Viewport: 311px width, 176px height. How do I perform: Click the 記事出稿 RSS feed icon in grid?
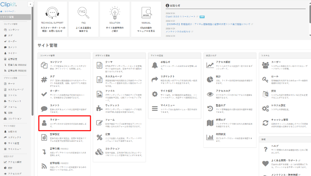(44, 166)
